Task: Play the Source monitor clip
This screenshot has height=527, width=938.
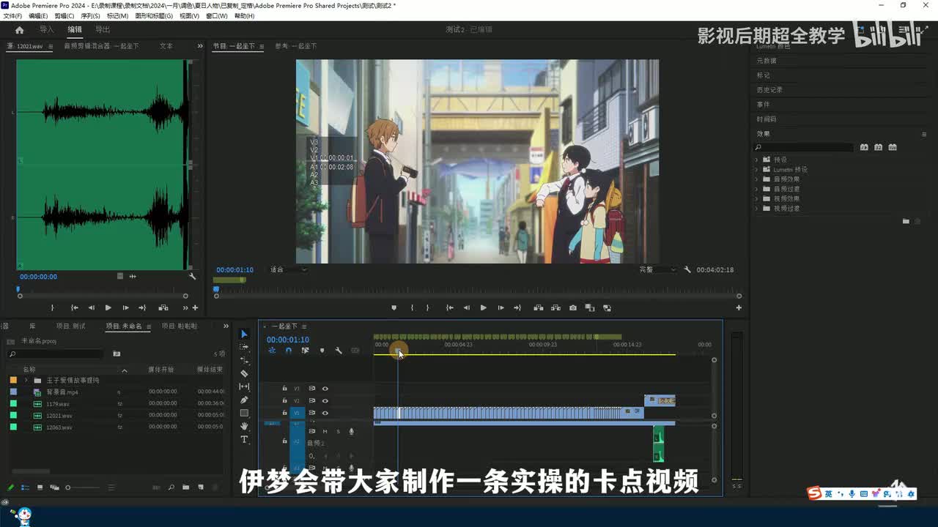Action: click(108, 307)
